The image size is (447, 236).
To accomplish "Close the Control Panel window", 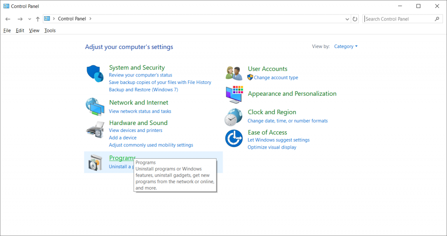I will coord(437,6).
